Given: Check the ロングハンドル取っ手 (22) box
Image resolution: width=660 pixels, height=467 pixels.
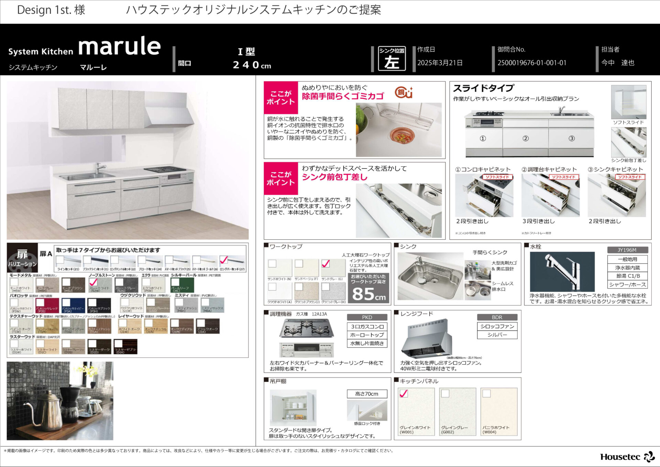Looking at the screenshot, I should point(114,260).
